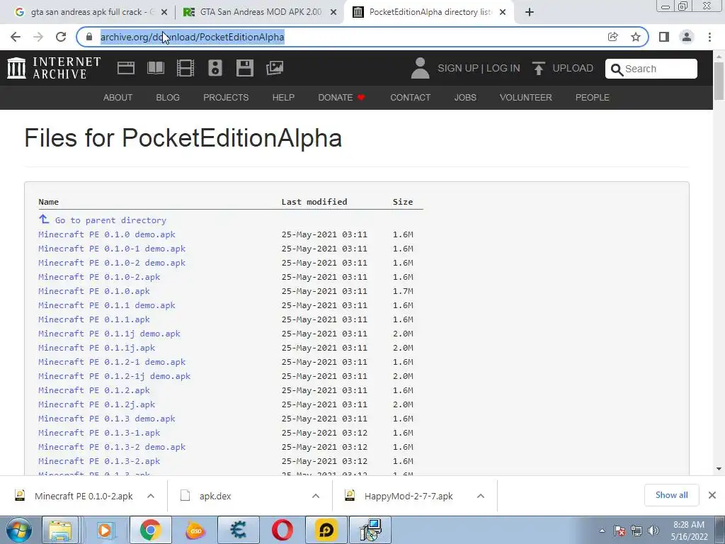Open Opera browser from taskbar
This screenshot has width=725, height=544.
(x=282, y=530)
